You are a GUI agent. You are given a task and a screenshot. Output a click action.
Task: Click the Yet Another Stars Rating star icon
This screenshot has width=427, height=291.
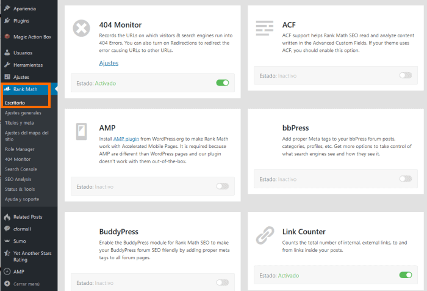[7, 253]
